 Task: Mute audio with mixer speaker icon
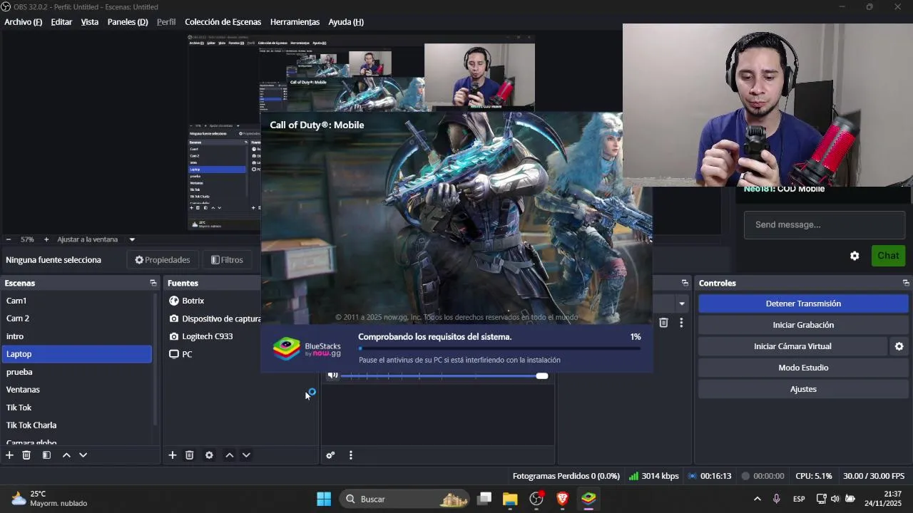pos(333,375)
